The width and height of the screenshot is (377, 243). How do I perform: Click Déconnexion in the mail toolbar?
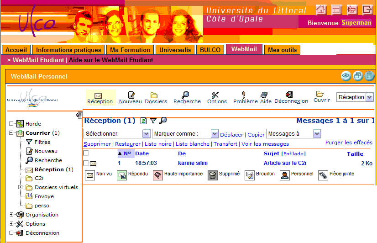291,98
